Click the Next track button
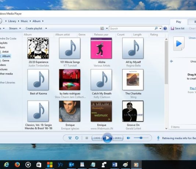196x169 pixels. (118, 138)
